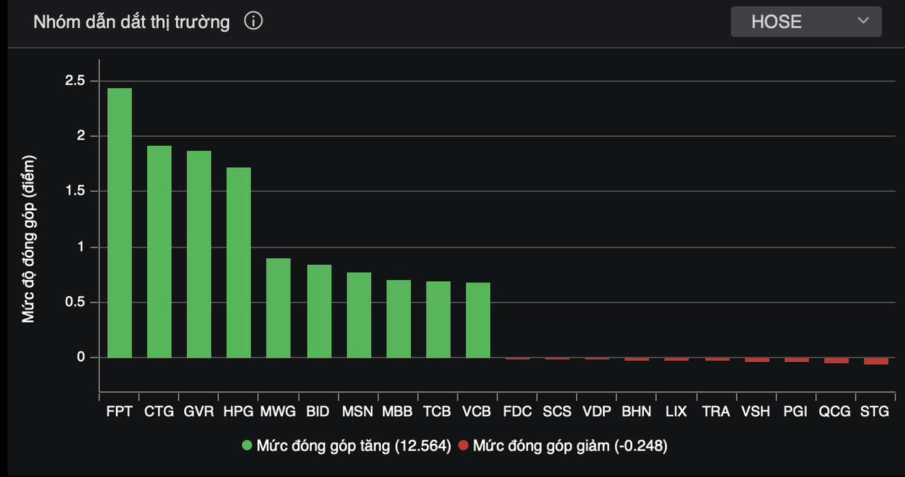Click the 'Nhóm dẫn dắt thị trường' title
Screen dimensions: 905x477
pos(132,22)
